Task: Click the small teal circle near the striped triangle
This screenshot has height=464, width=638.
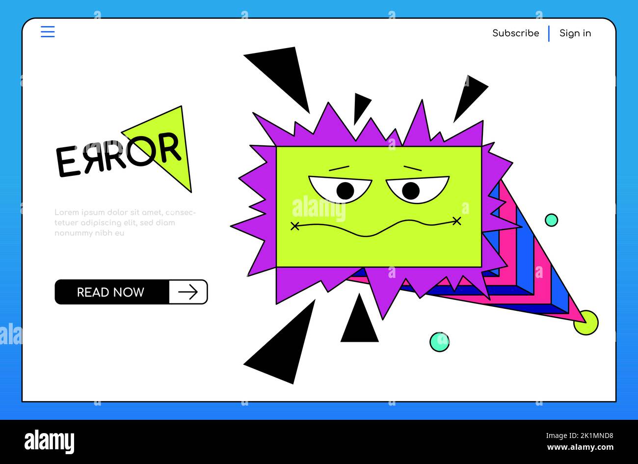Action: [552, 219]
